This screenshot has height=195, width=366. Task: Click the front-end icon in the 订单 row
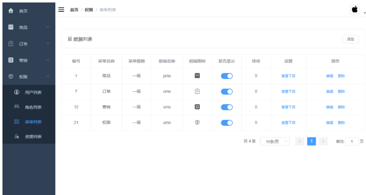pos(197,91)
